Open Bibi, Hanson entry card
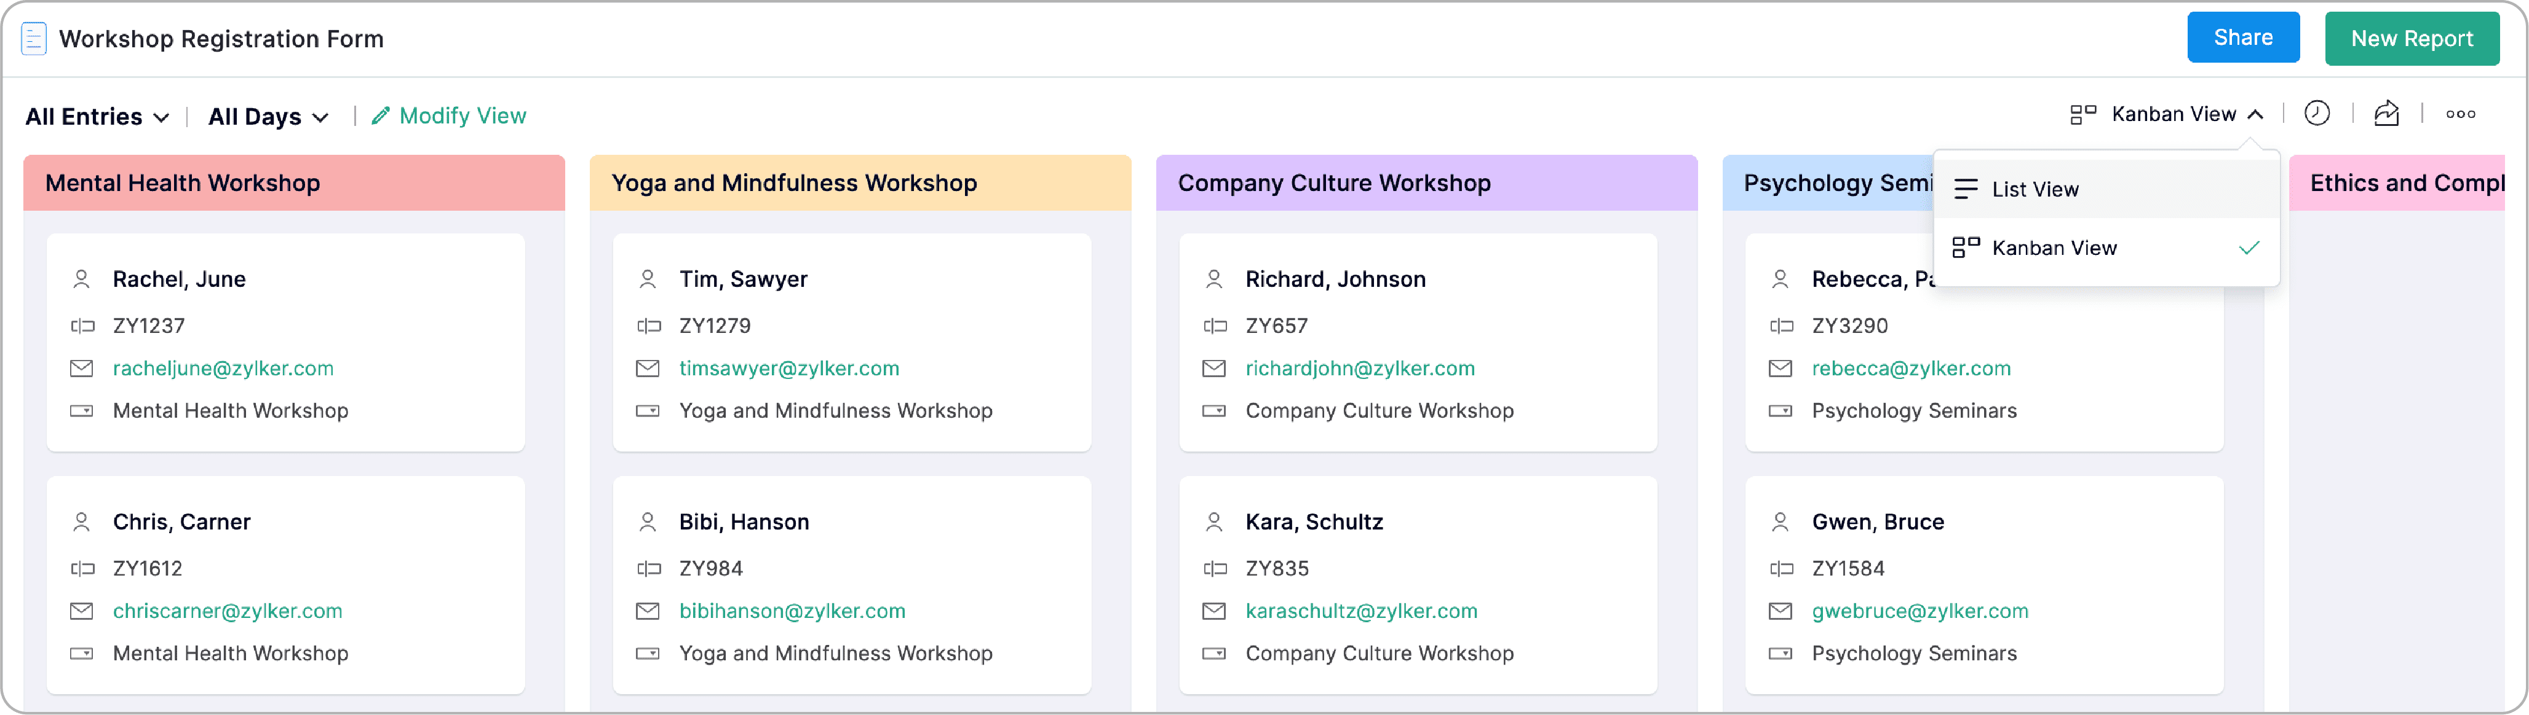The height and width of the screenshot is (715, 2529). (852, 585)
